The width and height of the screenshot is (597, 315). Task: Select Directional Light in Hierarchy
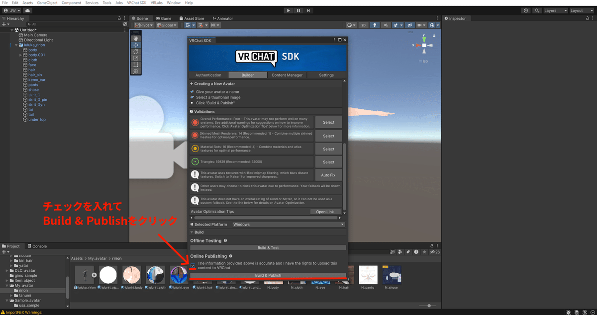click(38, 40)
